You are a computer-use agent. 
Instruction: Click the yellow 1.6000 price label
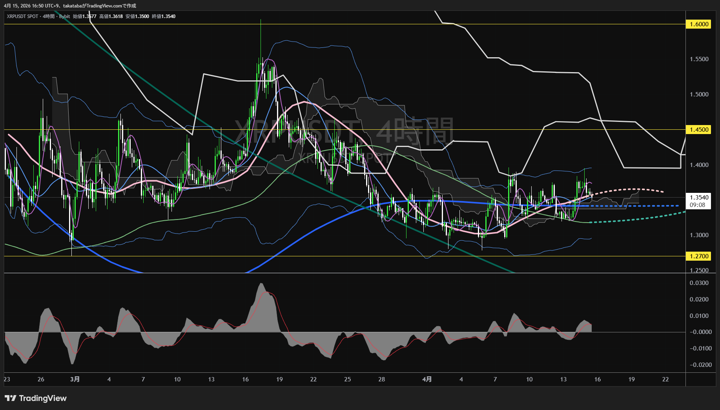pyautogui.click(x=699, y=24)
